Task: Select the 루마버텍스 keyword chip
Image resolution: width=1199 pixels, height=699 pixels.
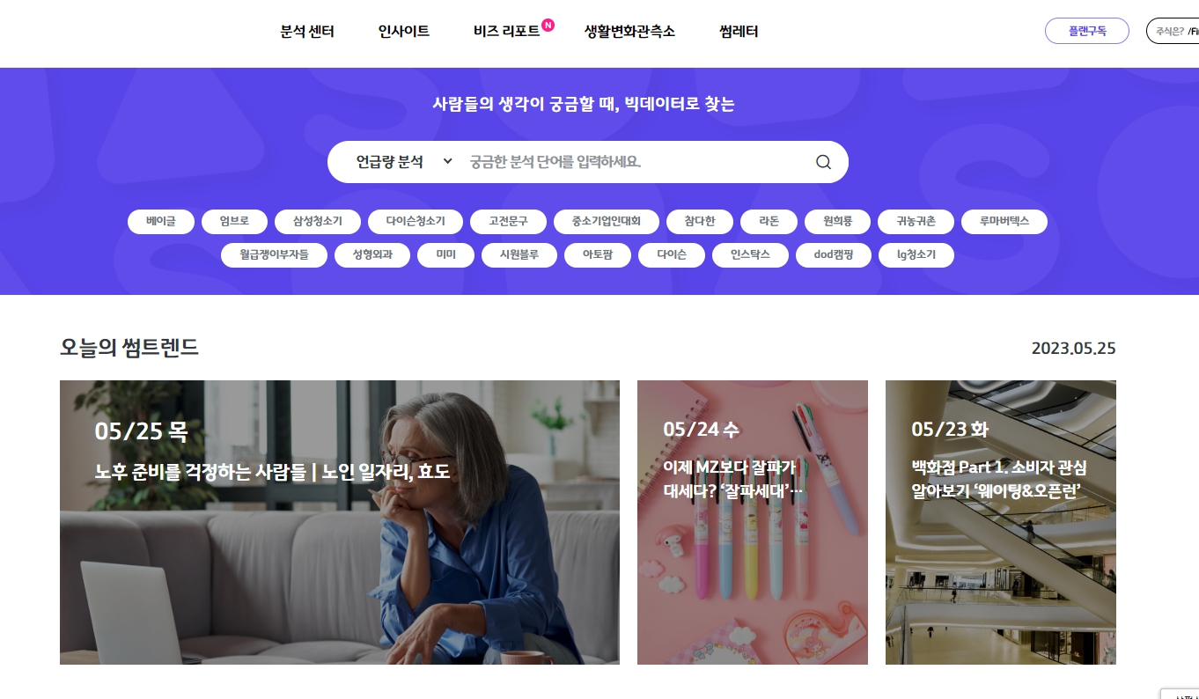Action: pyautogui.click(x=1004, y=222)
